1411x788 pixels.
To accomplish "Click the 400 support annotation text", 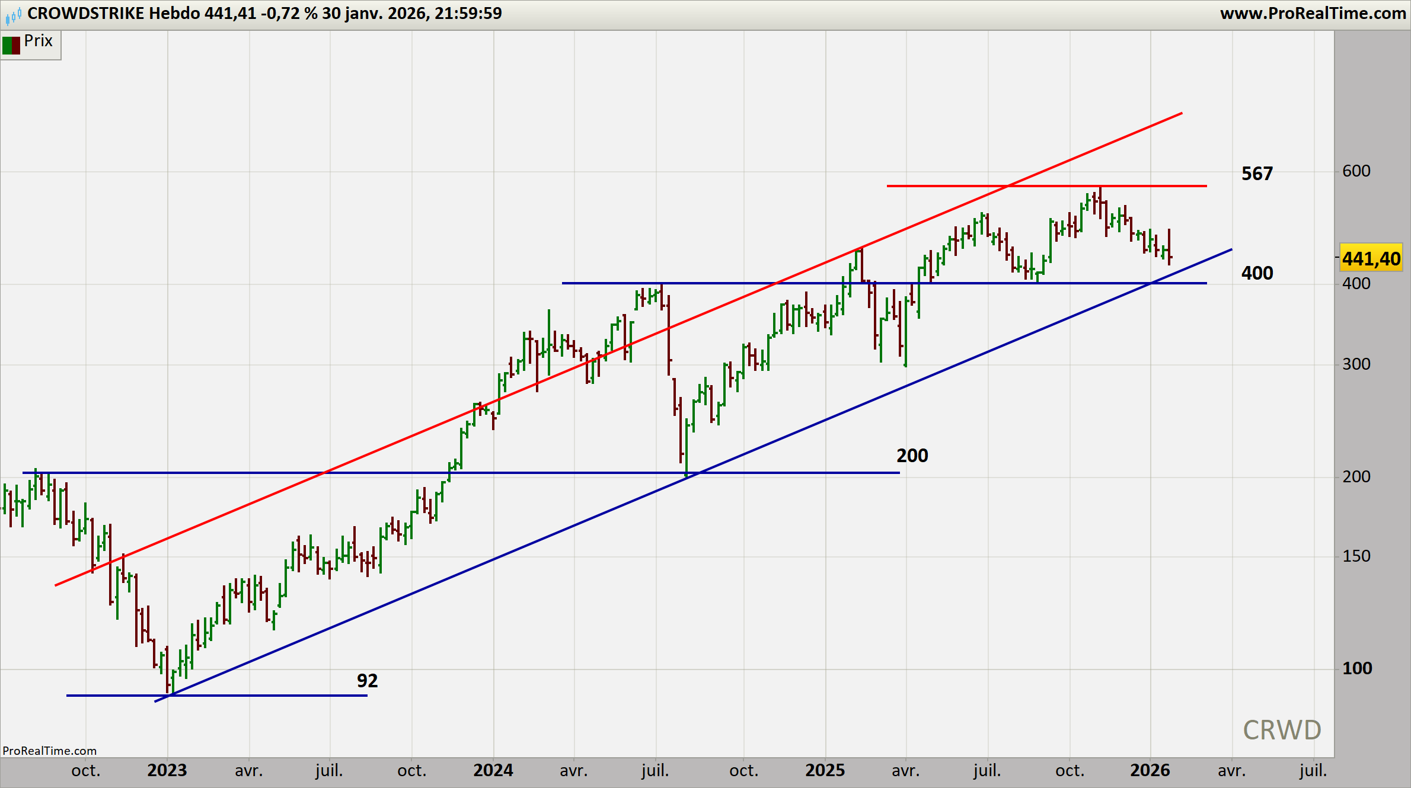I will [1257, 273].
